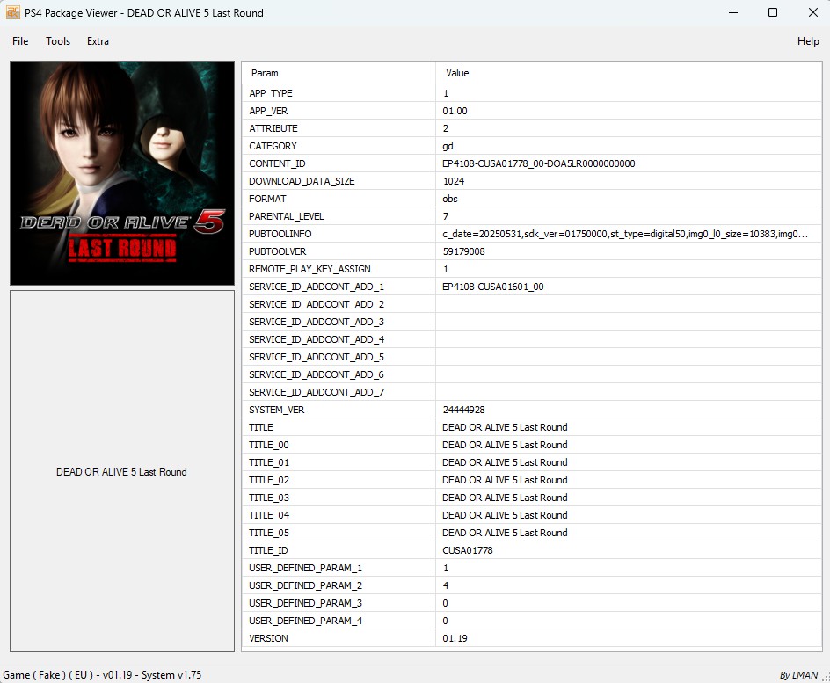Select the TITLE_04 row
The image size is (830, 683).
point(532,515)
